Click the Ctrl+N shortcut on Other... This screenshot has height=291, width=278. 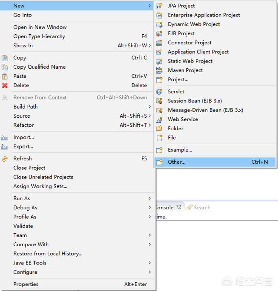tap(260, 162)
